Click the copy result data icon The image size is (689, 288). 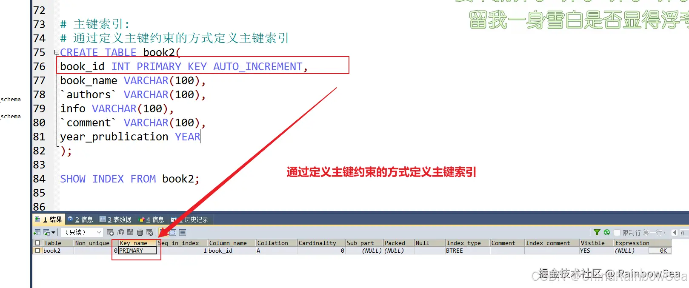point(47,232)
